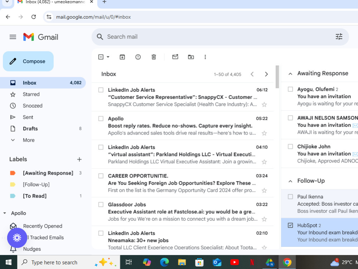358x269 pixels.
Task: Open Apollo Recently Opened emails
Action: tap(43, 226)
